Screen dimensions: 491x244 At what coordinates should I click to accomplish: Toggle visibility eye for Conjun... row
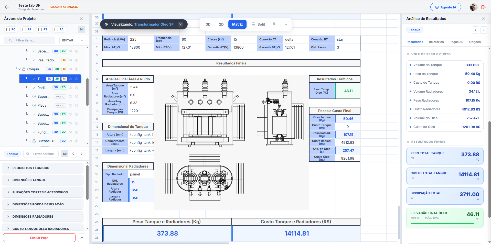(70, 69)
